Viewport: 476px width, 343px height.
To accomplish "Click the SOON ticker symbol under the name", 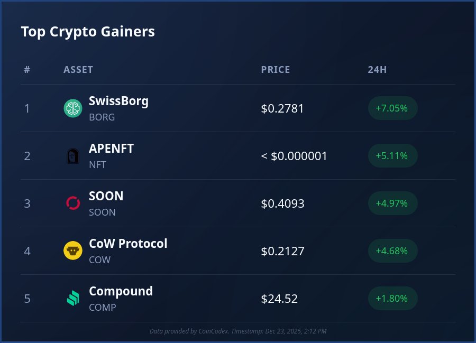I will (102, 212).
